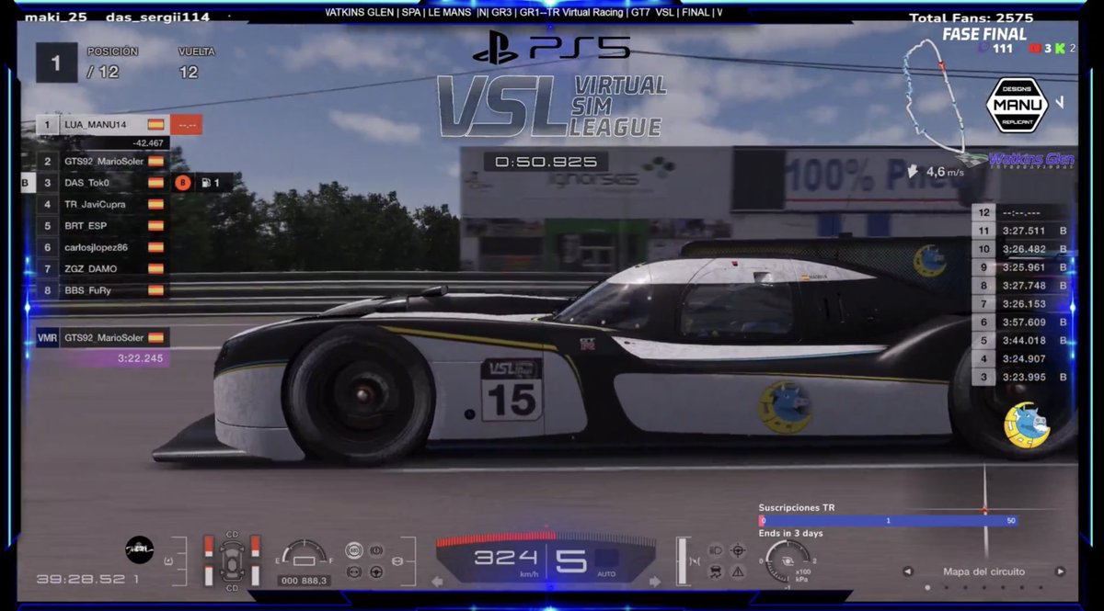Click lap 9 time 3:25.961

(x=1023, y=267)
